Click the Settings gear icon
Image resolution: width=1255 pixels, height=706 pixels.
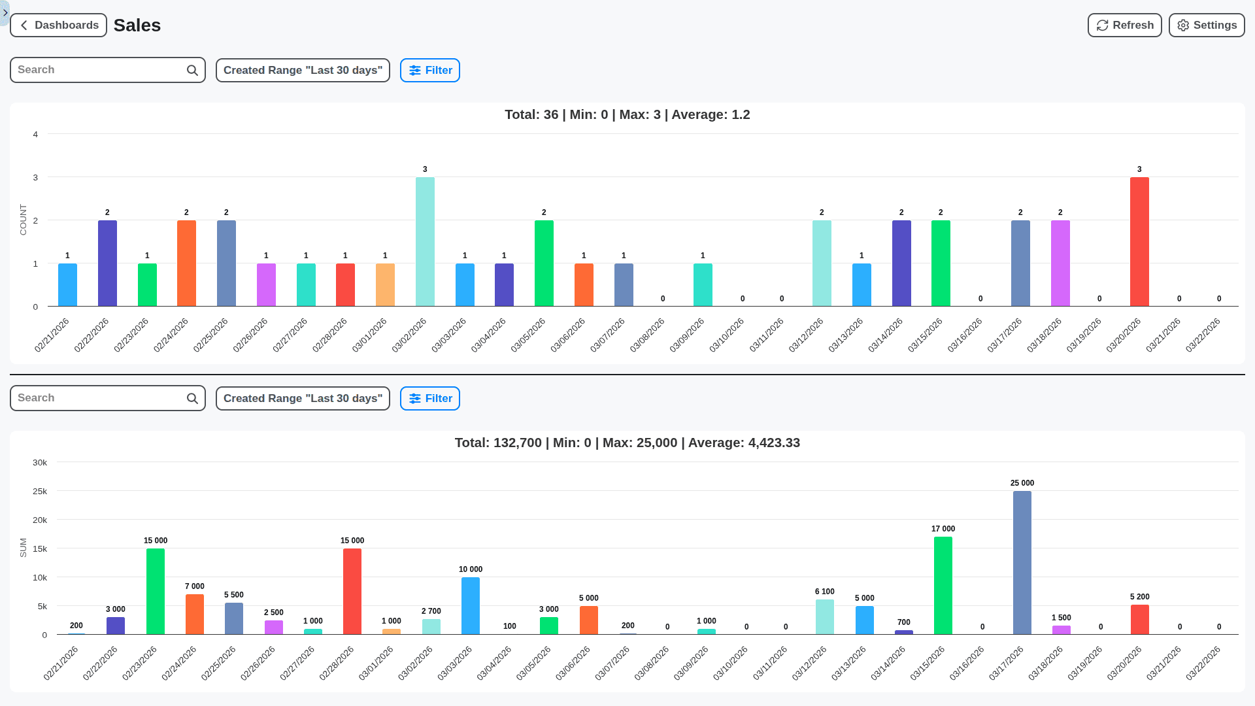click(x=1182, y=25)
